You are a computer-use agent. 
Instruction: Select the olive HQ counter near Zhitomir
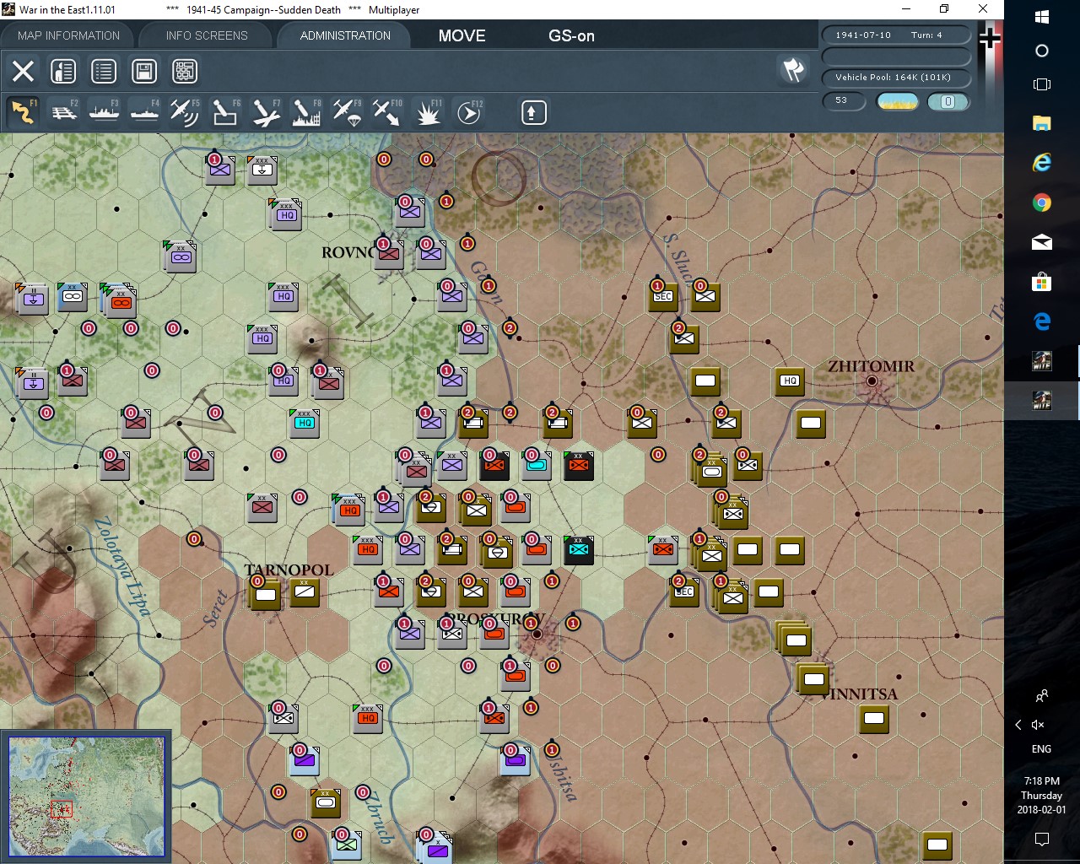[790, 381]
